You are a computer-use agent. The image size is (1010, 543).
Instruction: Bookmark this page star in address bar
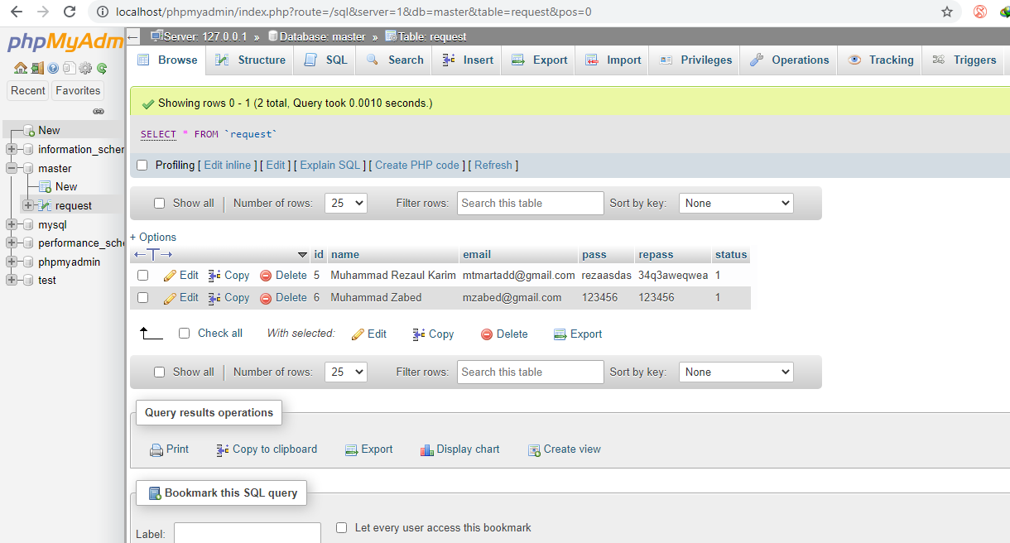pos(947,12)
